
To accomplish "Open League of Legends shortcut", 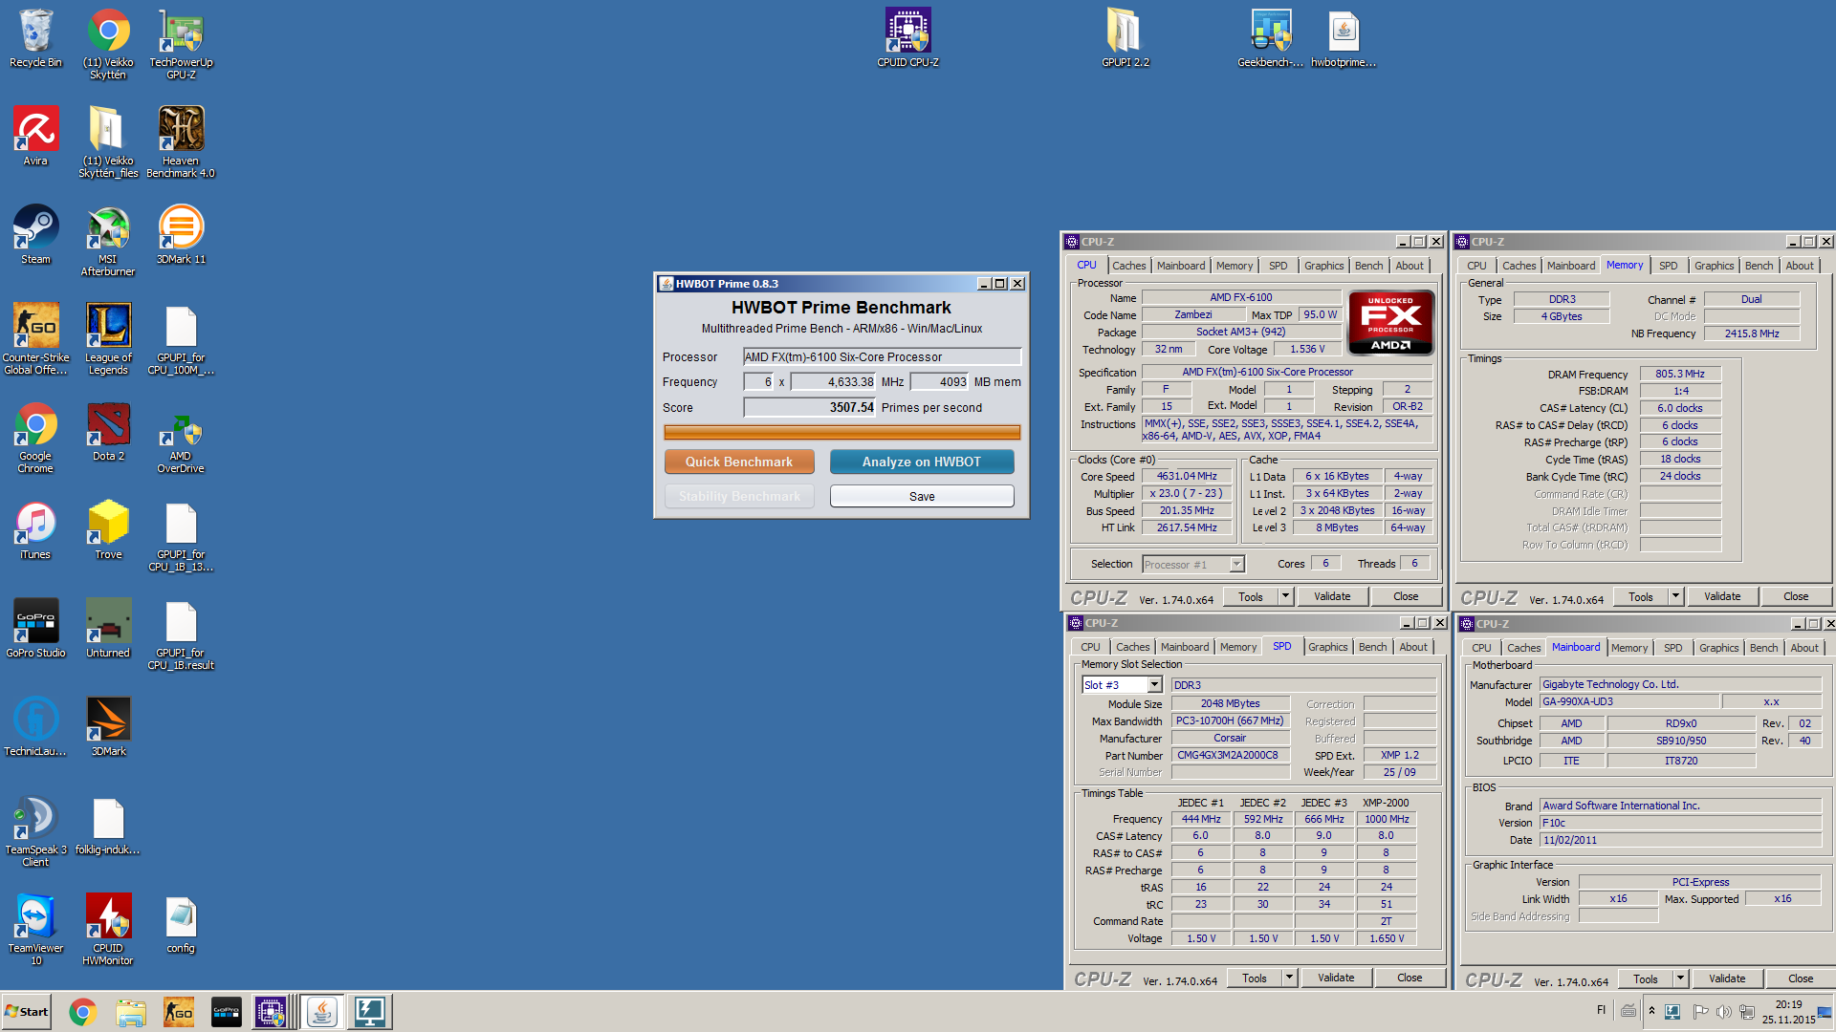I will (x=108, y=340).
